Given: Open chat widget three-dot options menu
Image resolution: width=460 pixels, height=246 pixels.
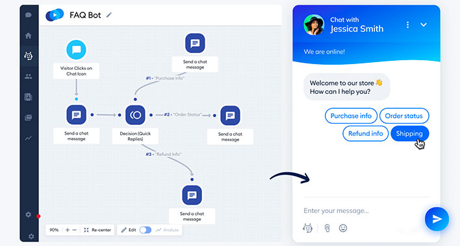Looking at the screenshot, I should tap(407, 25).
